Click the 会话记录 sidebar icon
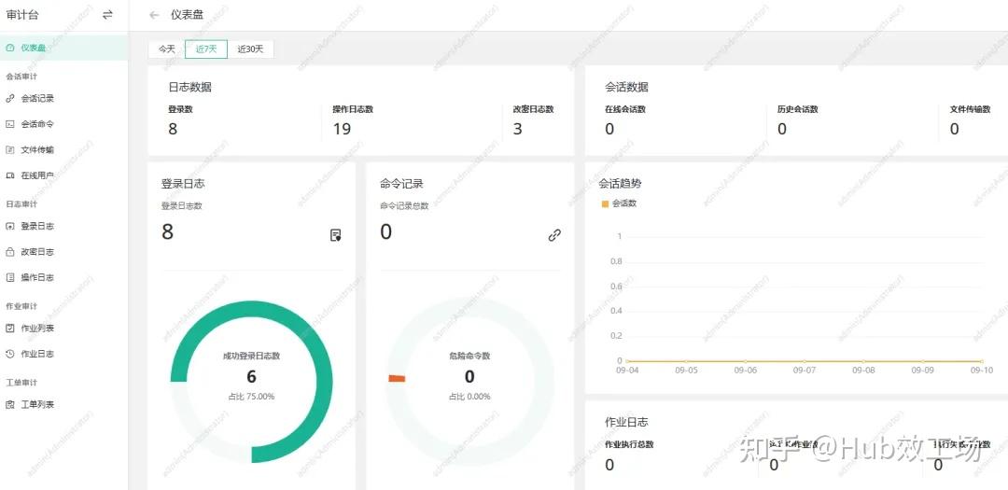 [x=10, y=98]
